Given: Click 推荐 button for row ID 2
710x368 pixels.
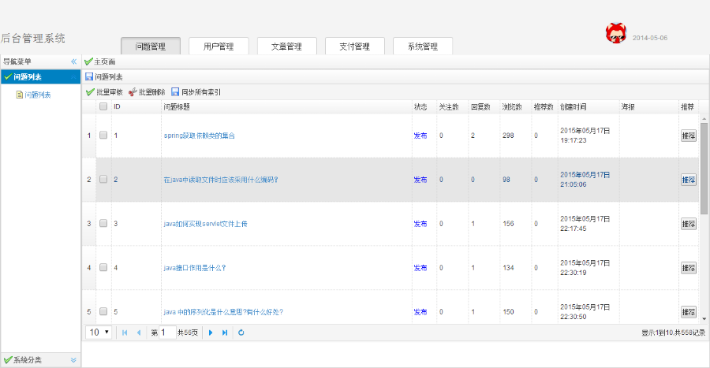Looking at the screenshot, I should (689, 180).
